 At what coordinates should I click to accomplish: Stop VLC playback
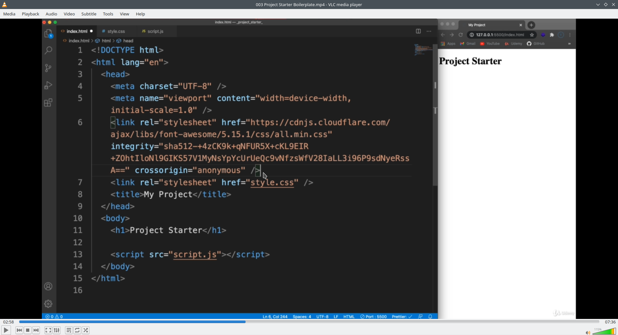(28, 330)
